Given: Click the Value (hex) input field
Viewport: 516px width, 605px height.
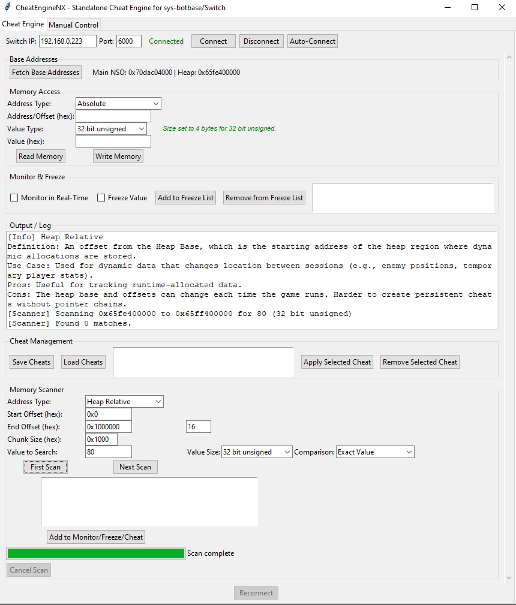Looking at the screenshot, I should click(113, 142).
